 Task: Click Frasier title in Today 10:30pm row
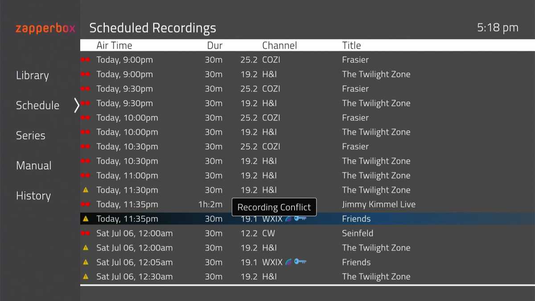355,146
